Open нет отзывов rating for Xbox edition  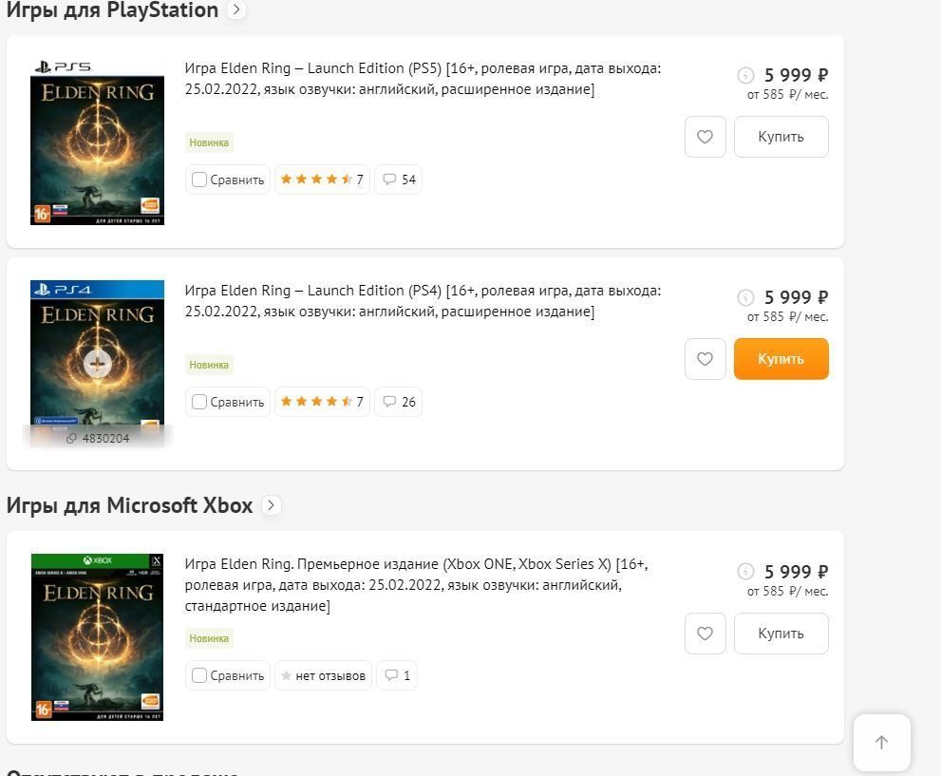324,675
